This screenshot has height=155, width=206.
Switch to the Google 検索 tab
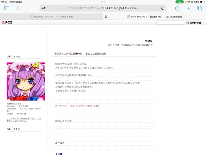click(51, 17)
